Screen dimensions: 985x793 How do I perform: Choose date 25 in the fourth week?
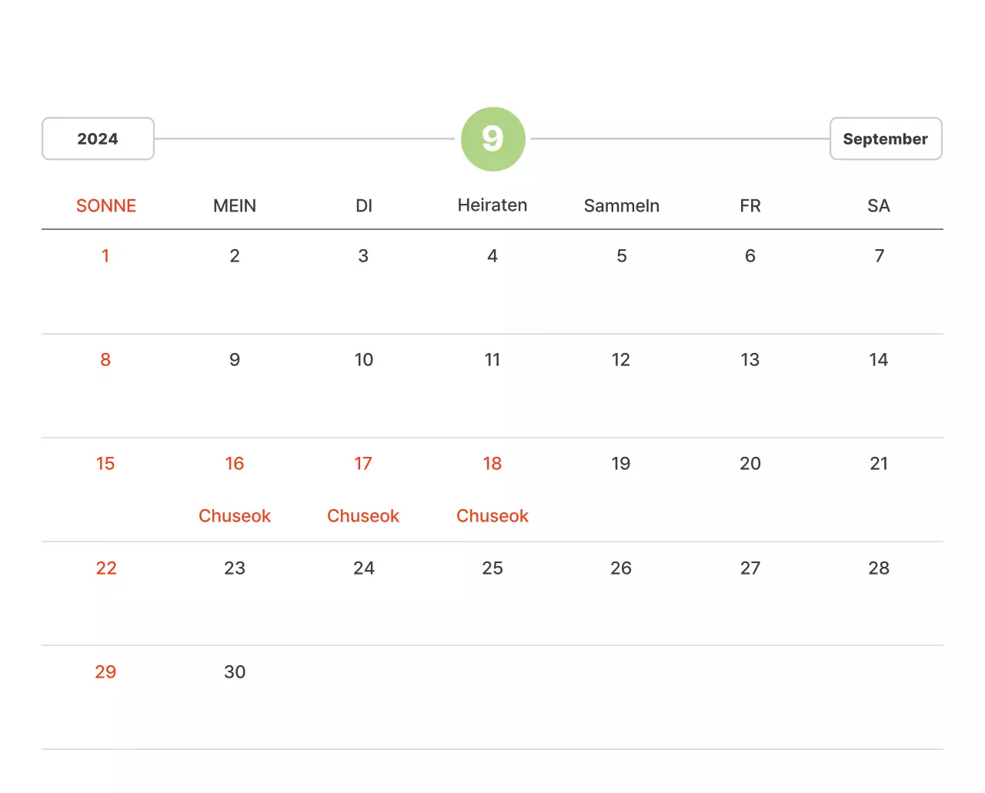pyautogui.click(x=492, y=568)
